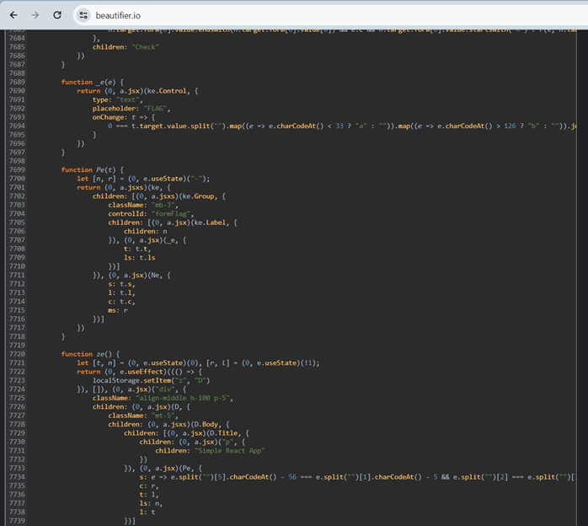Click the controlId: "formFlag" line
588x526 pixels.
click(x=151, y=213)
